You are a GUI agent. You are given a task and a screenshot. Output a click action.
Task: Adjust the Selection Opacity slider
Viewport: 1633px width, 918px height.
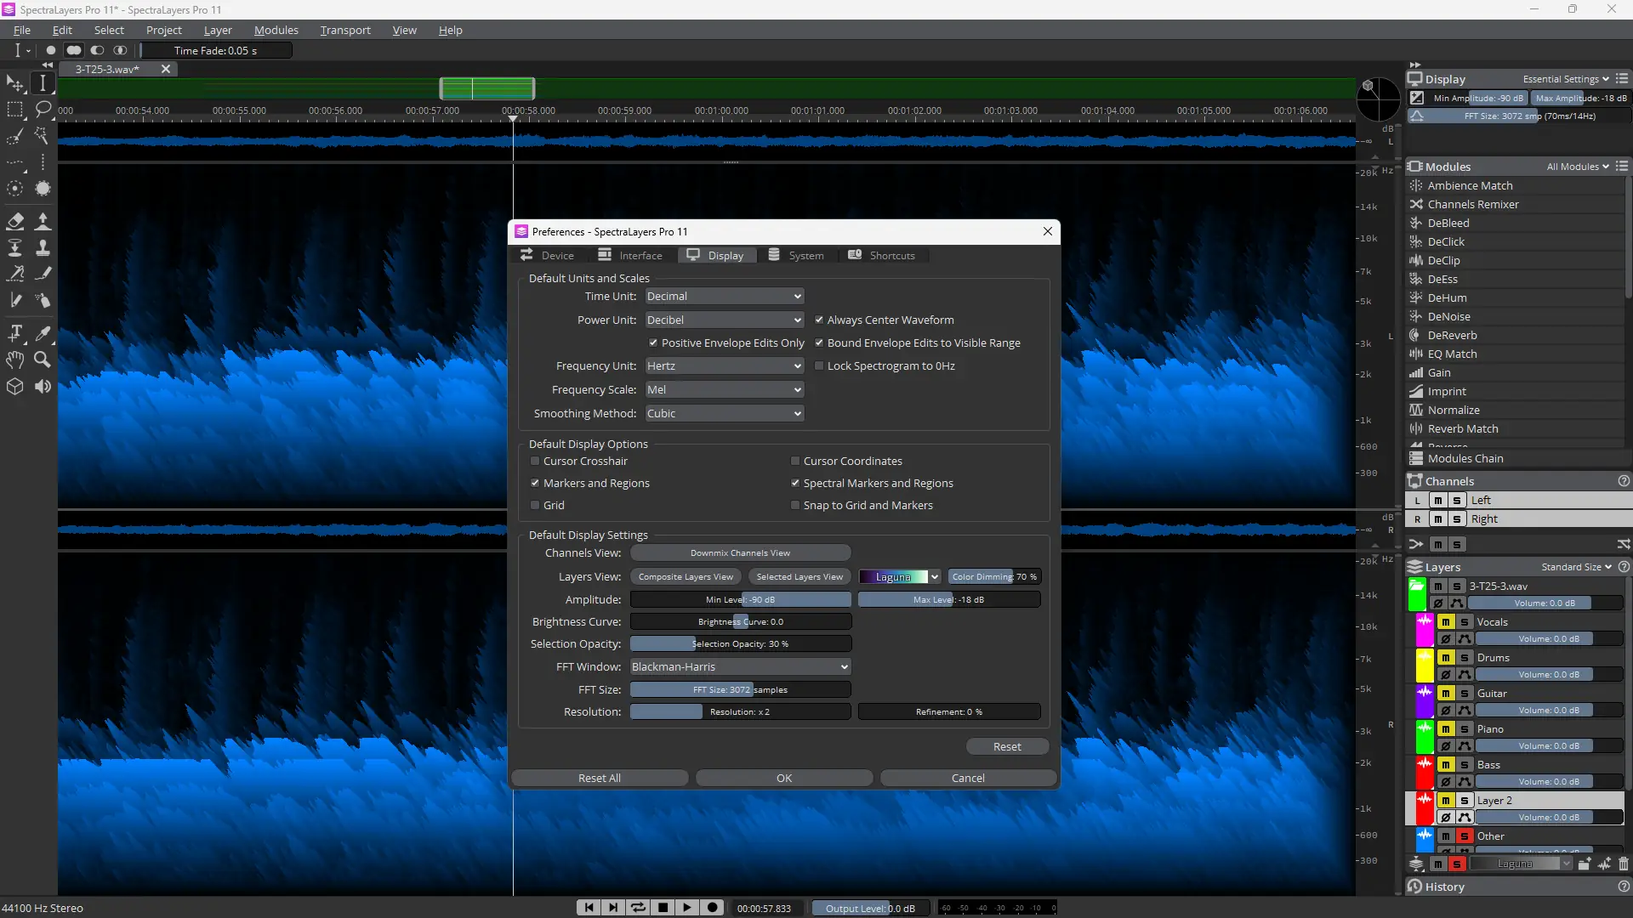740,643
